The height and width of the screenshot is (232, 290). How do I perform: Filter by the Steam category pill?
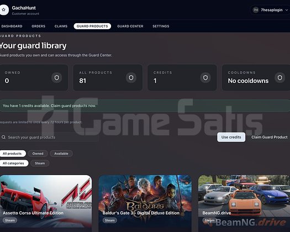(40, 164)
